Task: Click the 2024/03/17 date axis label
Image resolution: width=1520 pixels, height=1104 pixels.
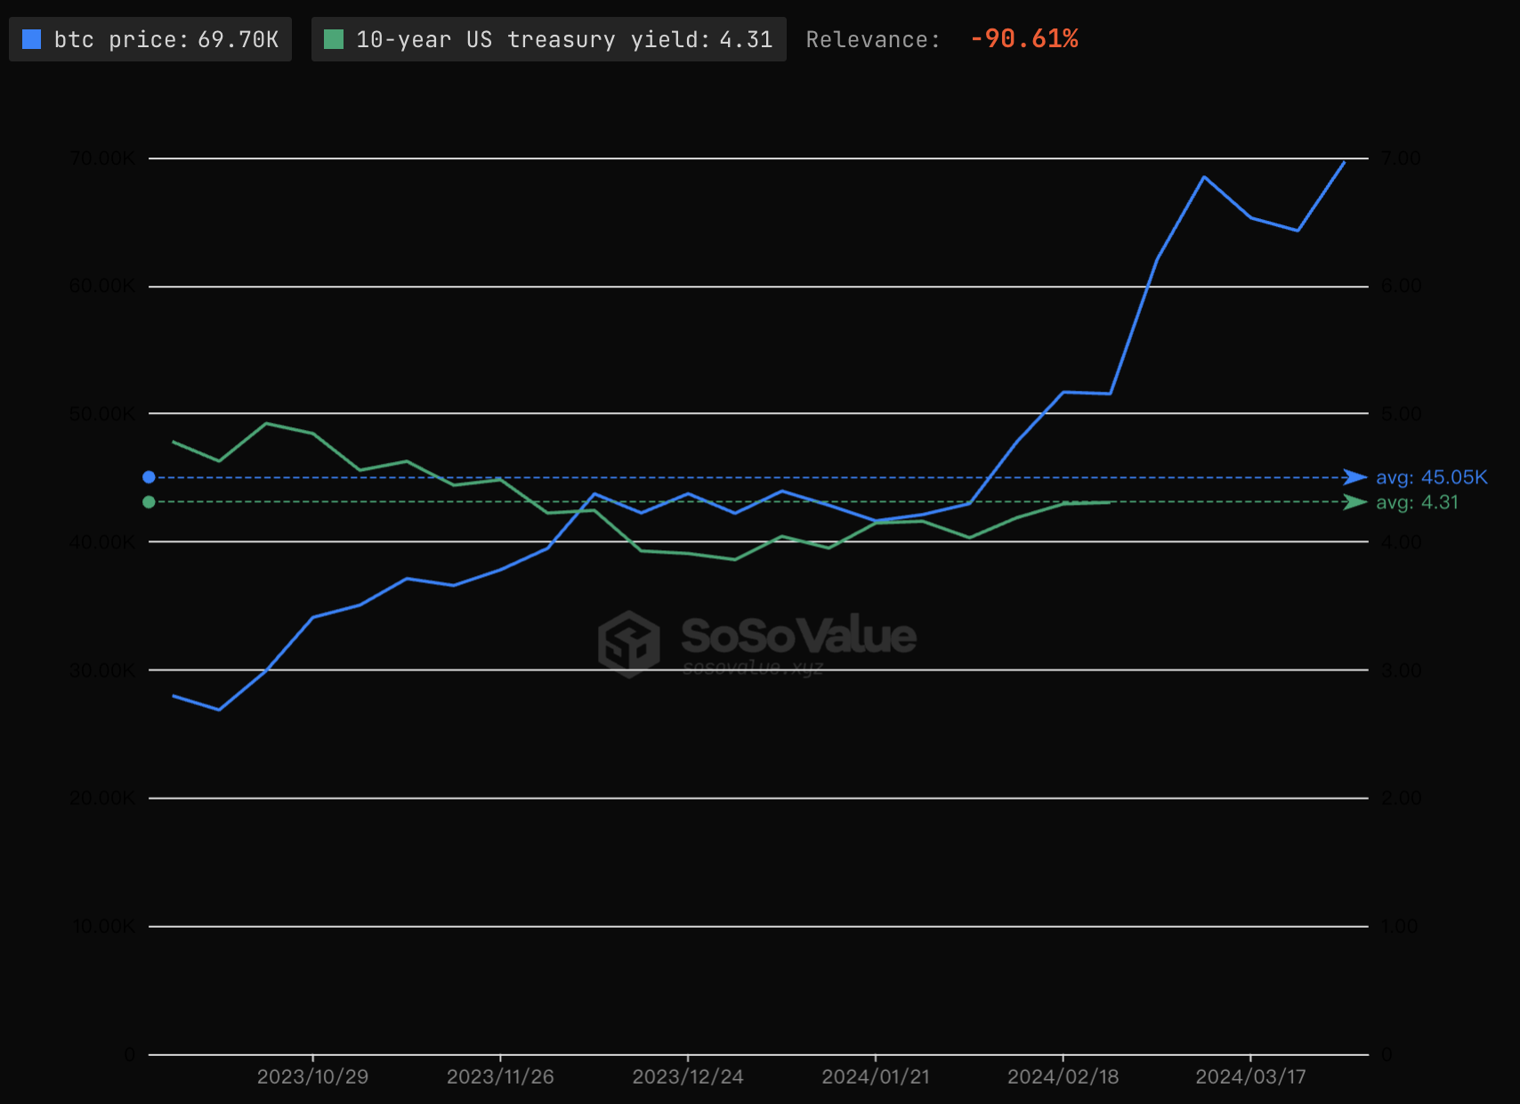Action: pyautogui.click(x=1250, y=1076)
